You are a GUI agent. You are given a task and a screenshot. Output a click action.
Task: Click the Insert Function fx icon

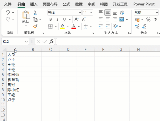(51, 41)
